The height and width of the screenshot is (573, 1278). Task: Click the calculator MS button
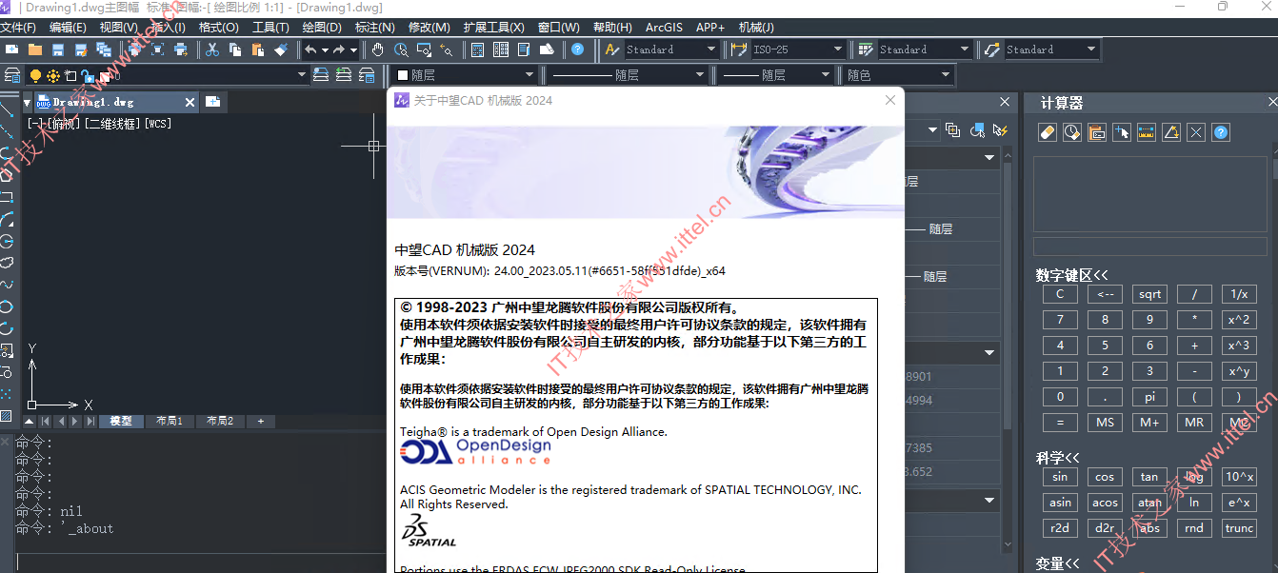[1105, 423]
